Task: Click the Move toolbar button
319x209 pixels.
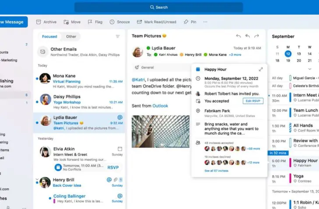Action: pyautogui.click(x=72, y=22)
